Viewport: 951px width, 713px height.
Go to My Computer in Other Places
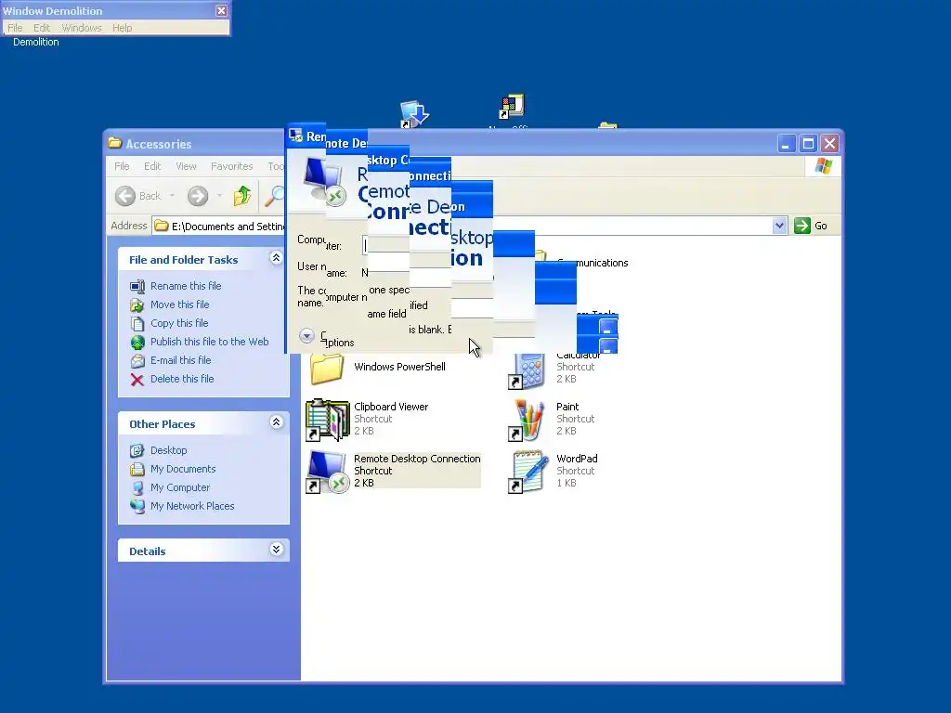[180, 487]
